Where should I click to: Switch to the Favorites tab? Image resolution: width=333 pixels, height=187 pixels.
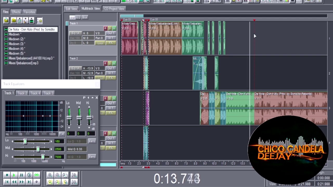click(29, 12)
